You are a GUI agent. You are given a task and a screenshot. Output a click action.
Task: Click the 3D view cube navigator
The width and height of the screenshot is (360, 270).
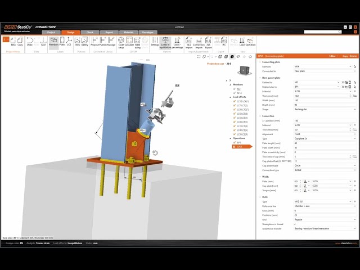pyautogui.click(x=244, y=70)
